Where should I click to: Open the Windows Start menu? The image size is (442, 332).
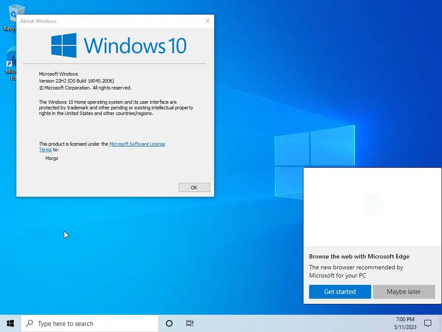(10, 323)
